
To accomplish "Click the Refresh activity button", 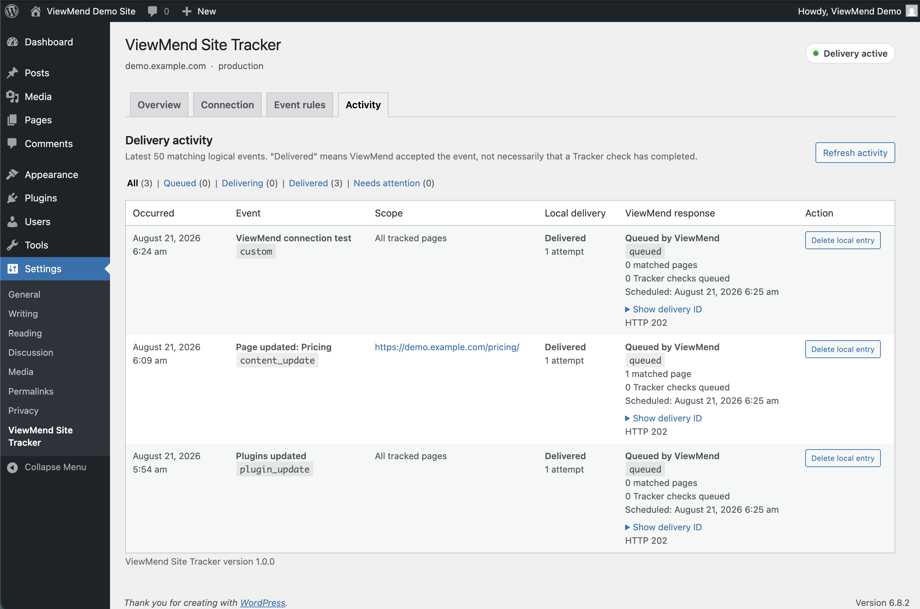I will point(855,153).
